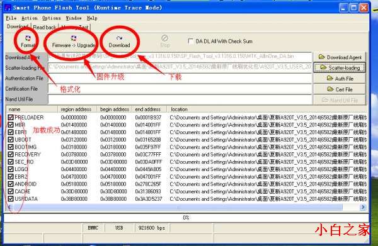Click the Authentication File input field

coord(180,78)
